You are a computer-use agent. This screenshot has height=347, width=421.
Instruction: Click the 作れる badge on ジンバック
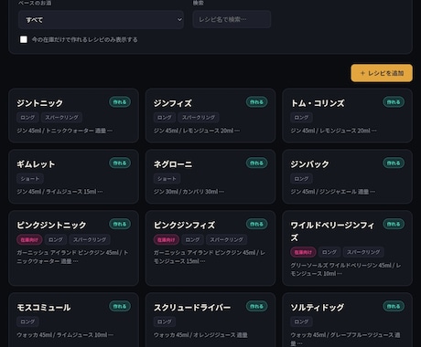point(394,163)
